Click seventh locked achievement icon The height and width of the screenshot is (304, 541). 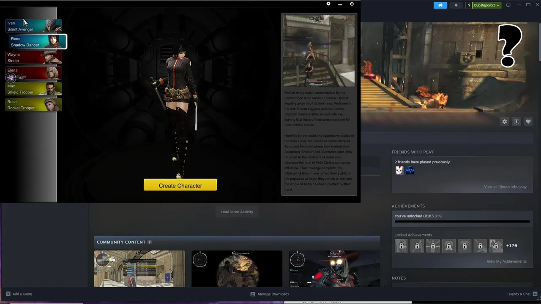point(496,246)
